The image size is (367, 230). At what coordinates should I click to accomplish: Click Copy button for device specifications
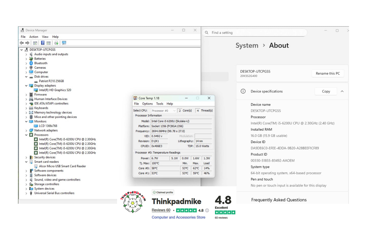(326, 91)
